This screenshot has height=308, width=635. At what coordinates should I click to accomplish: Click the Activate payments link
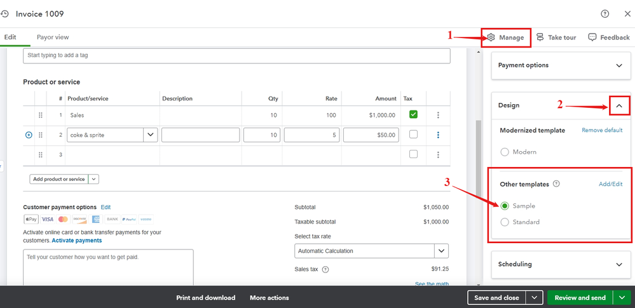click(x=77, y=241)
